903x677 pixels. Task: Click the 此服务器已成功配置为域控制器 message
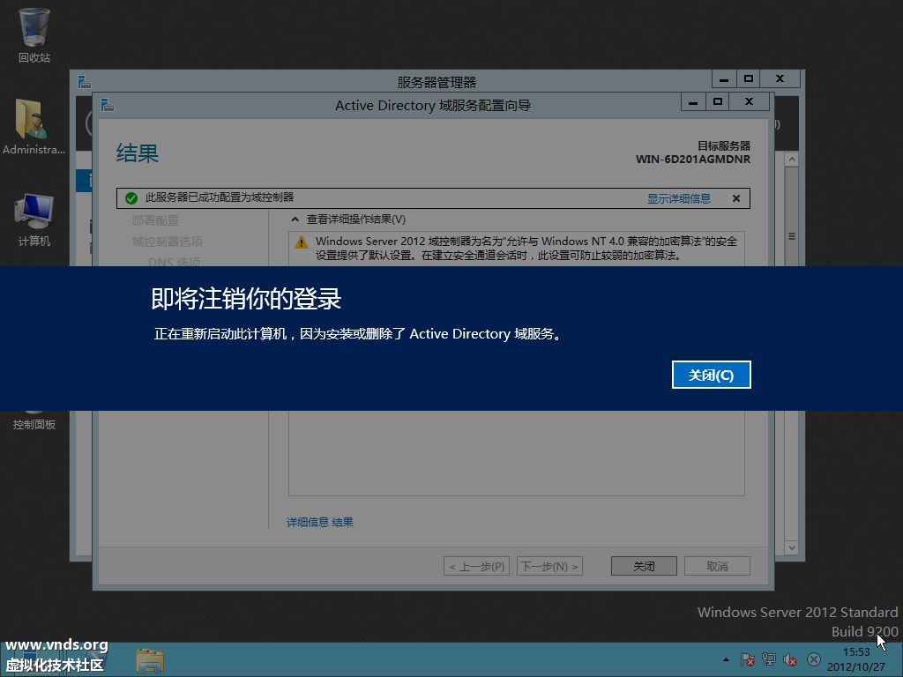pyautogui.click(x=220, y=197)
